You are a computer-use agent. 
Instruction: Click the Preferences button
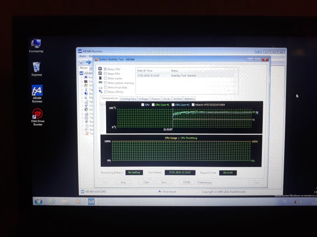pyautogui.click(x=204, y=182)
